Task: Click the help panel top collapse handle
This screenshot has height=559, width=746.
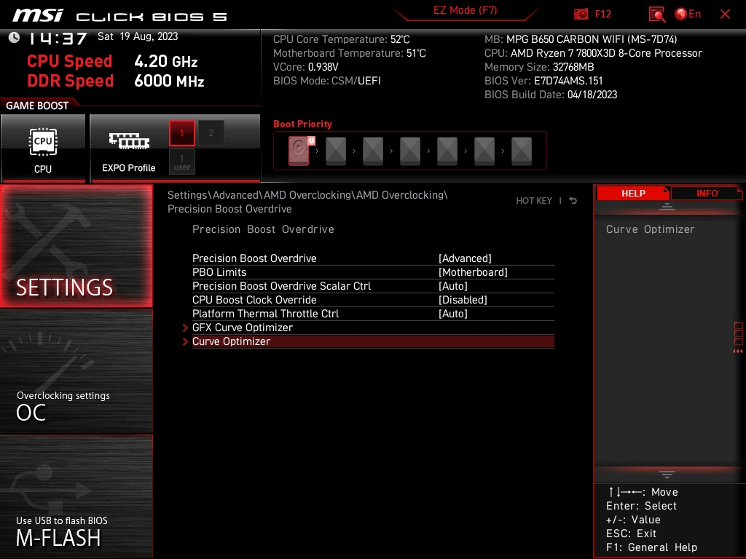Action: [x=667, y=207]
